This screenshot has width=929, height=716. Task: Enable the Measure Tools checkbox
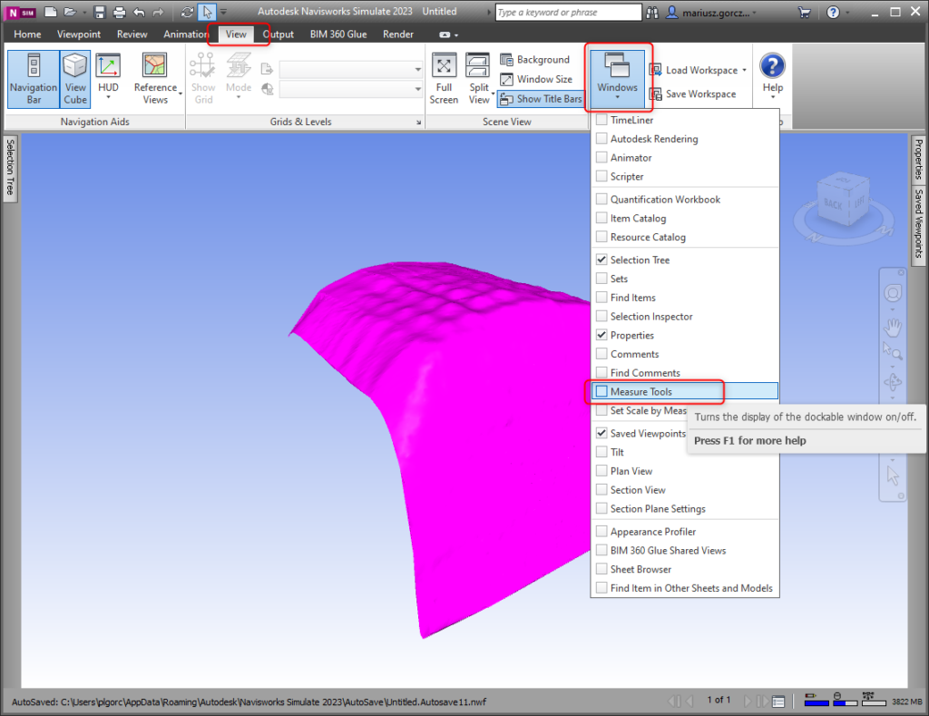pyautogui.click(x=601, y=392)
